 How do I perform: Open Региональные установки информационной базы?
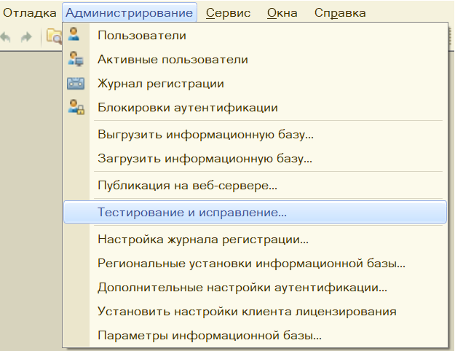(255, 264)
